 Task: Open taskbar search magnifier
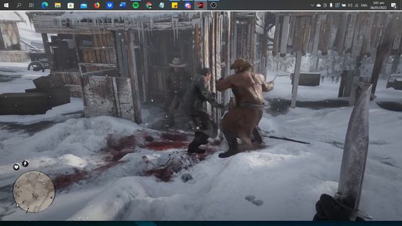(x=19, y=5)
